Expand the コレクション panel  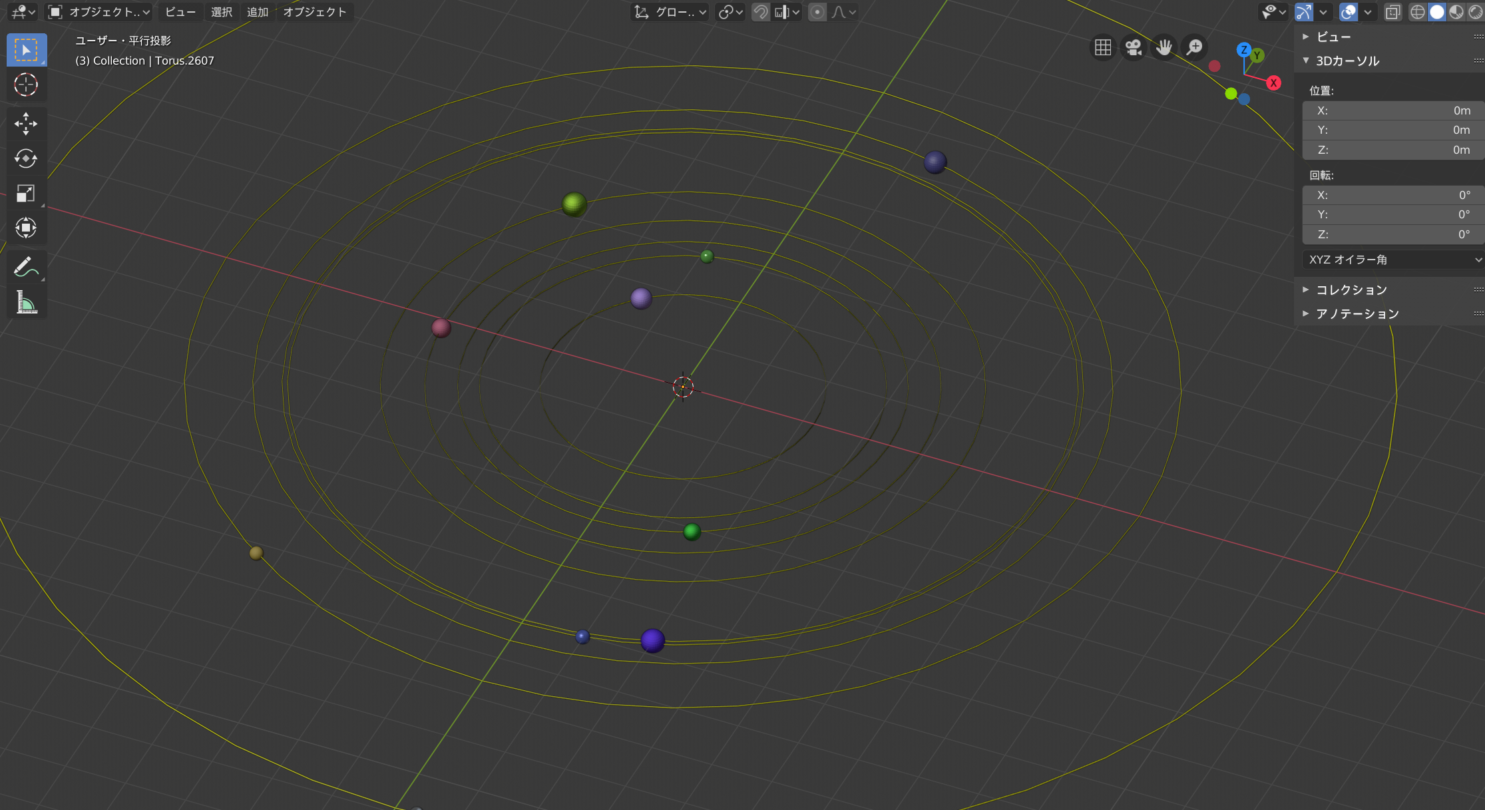(x=1351, y=290)
